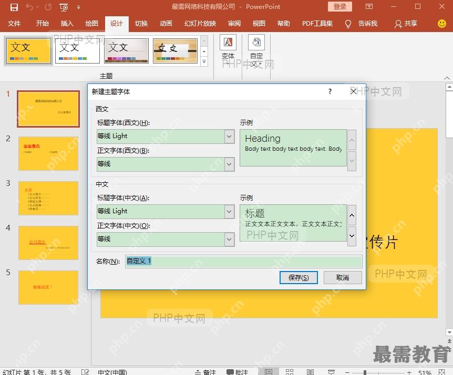Open the 视图 ribbon tab
The width and height of the screenshot is (453, 375).
pos(259,24)
